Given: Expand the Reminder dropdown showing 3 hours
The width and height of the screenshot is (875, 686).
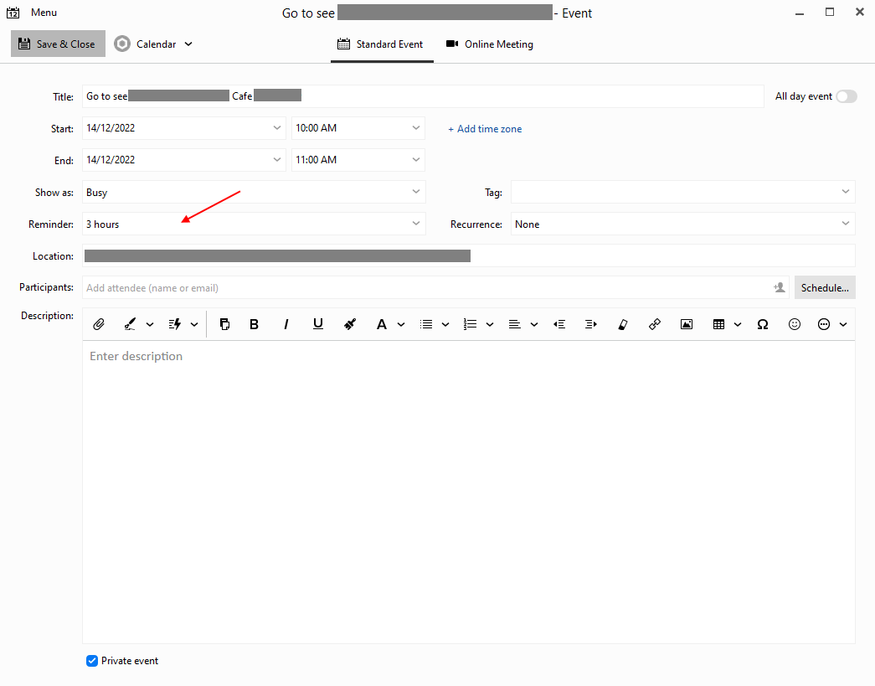Looking at the screenshot, I should [x=254, y=224].
